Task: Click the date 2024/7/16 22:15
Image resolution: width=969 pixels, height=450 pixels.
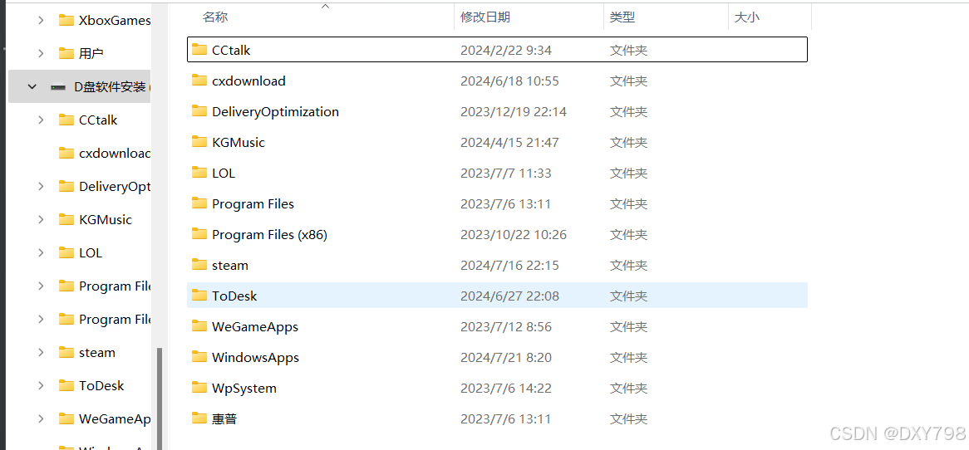Action: click(509, 266)
